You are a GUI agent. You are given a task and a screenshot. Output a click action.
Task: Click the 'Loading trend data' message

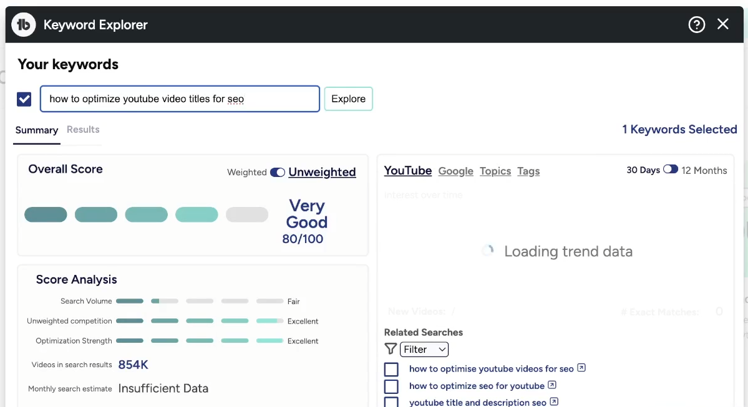(568, 251)
